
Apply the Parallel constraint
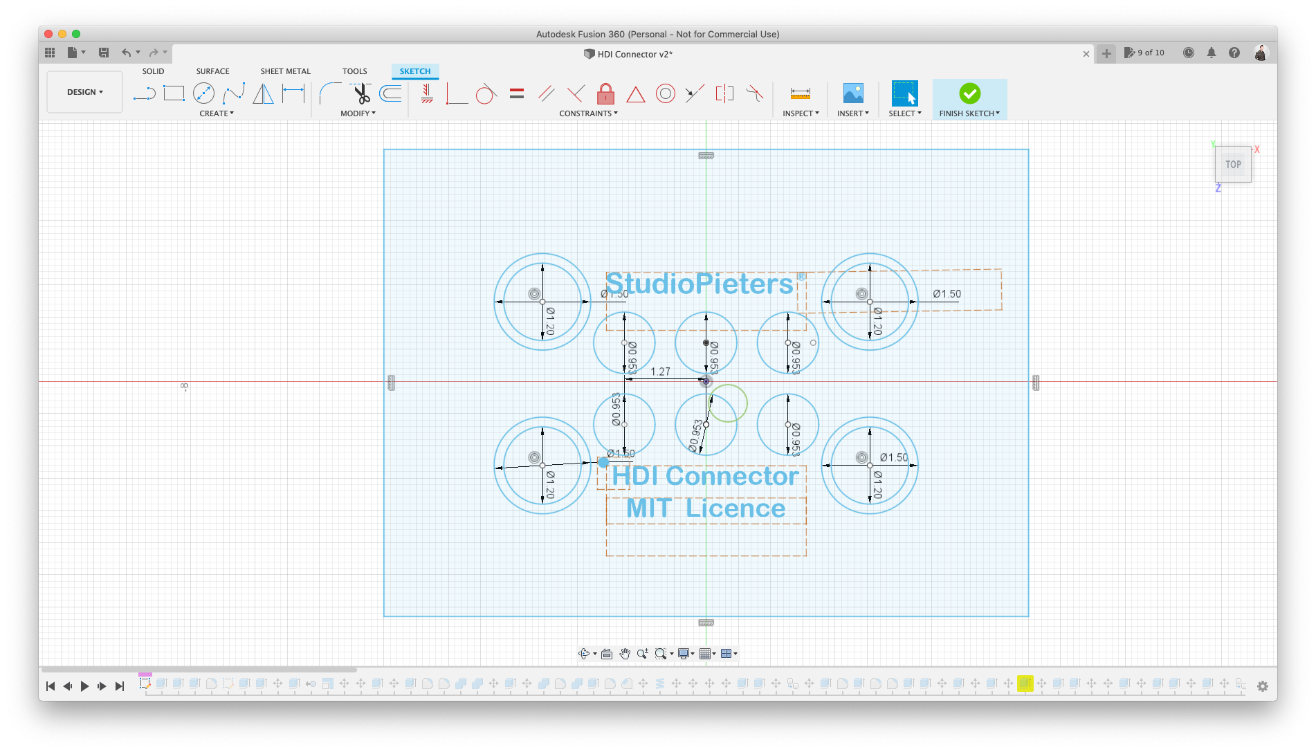pos(546,93)
